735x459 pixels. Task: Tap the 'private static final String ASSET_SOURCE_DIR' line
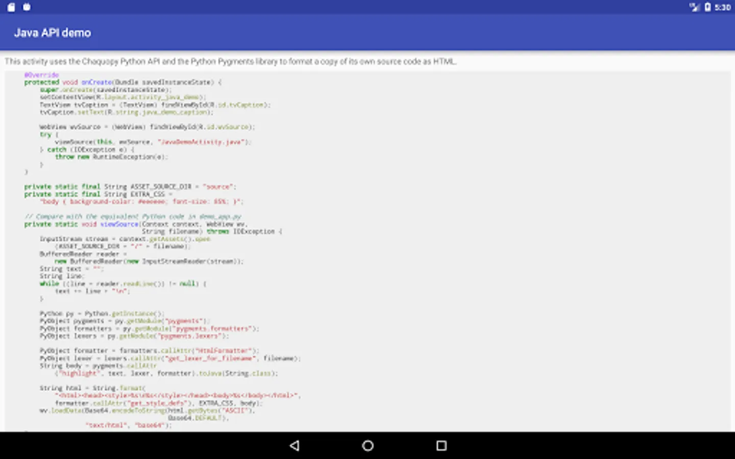tap(130, 187)
